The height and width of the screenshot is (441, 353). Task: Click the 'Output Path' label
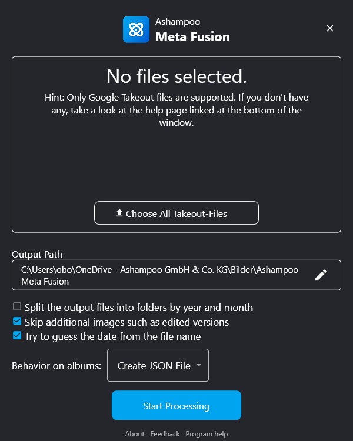pyautogui.click(x=37, y=255)
